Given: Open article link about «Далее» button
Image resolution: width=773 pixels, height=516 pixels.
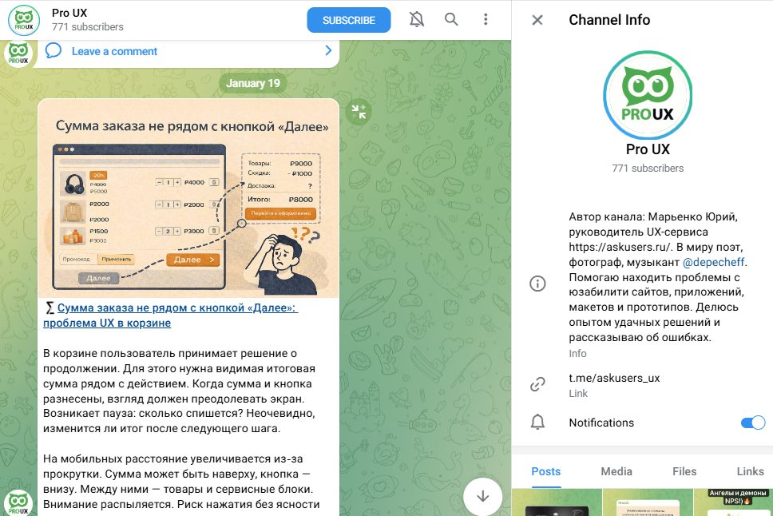Looking at the screenshot, I should (171, 316).
